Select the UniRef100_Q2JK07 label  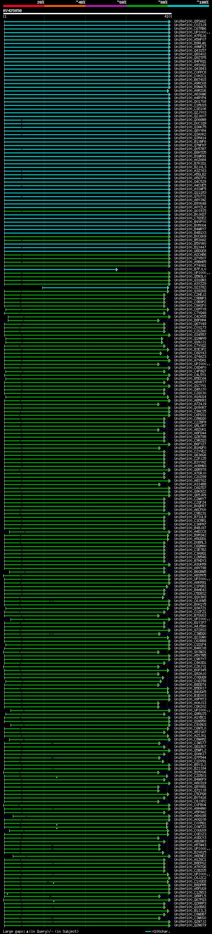click(x=190, y=116)
